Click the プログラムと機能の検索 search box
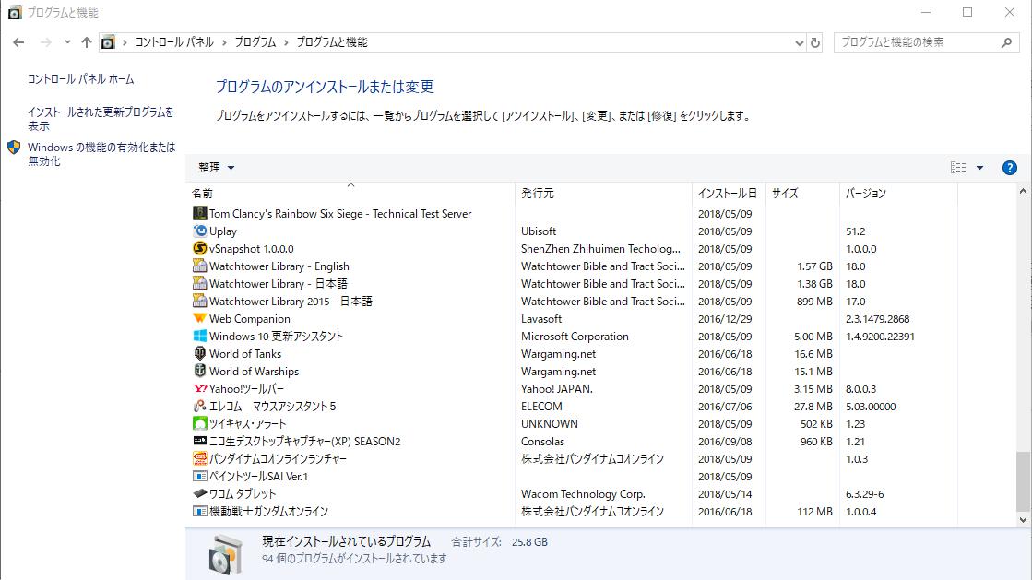The image size is (1032, 580). click(918, 42)
